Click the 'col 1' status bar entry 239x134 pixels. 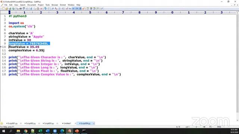click(187, 127)
